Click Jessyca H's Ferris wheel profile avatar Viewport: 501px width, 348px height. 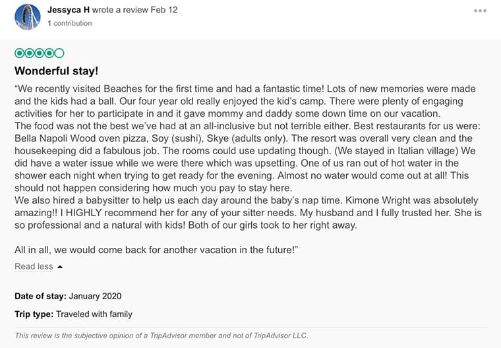(x=28, y=17)
